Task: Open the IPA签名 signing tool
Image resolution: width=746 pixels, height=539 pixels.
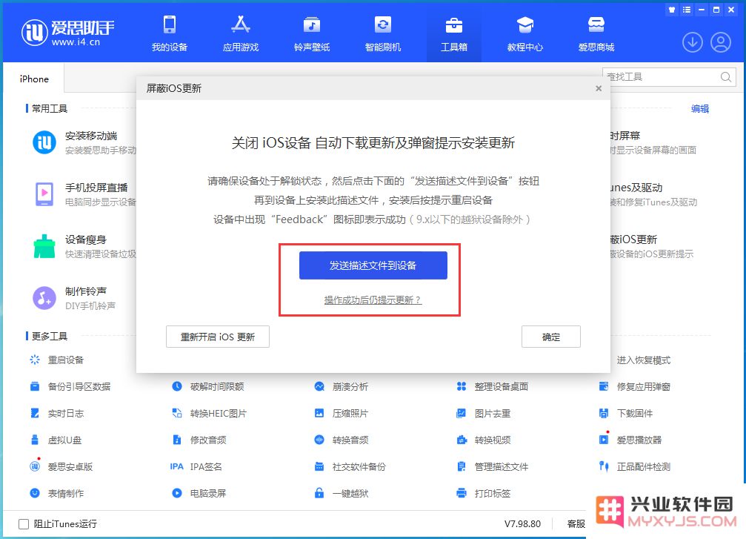Action: tap(196, 466)
